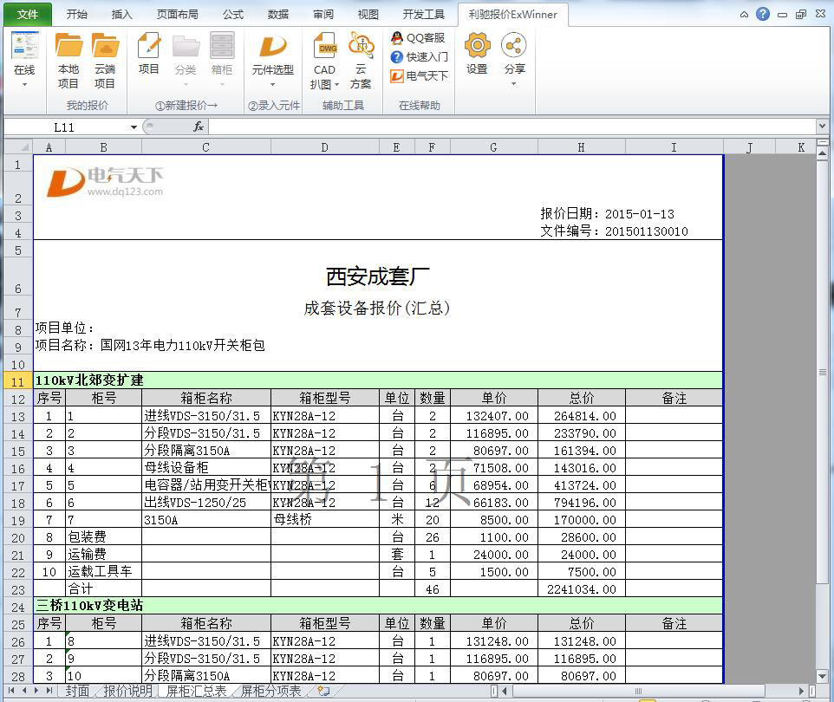Click the QQ客服 support icon
Screen dimensions: 834x702
(x=418, y=37)
